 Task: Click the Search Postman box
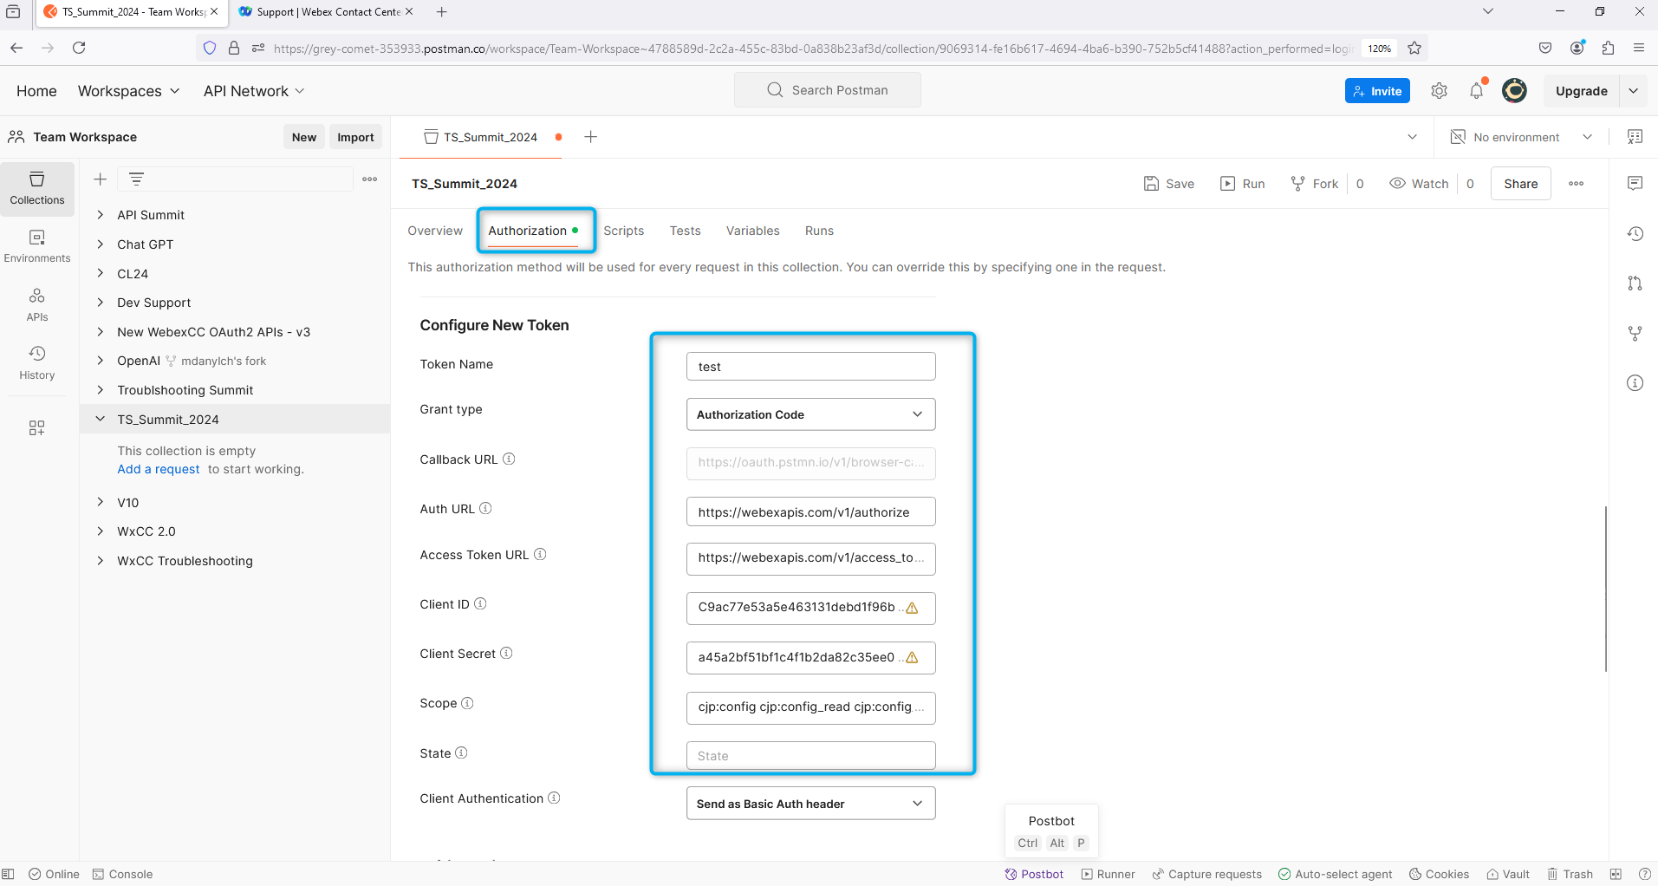pyautogui.click(x=827, y=90)
